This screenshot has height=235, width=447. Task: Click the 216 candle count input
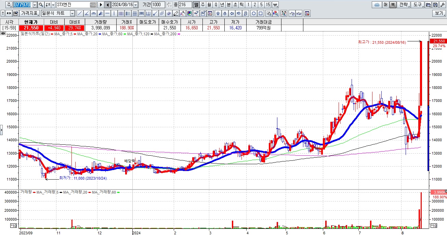tap(185, 5)
